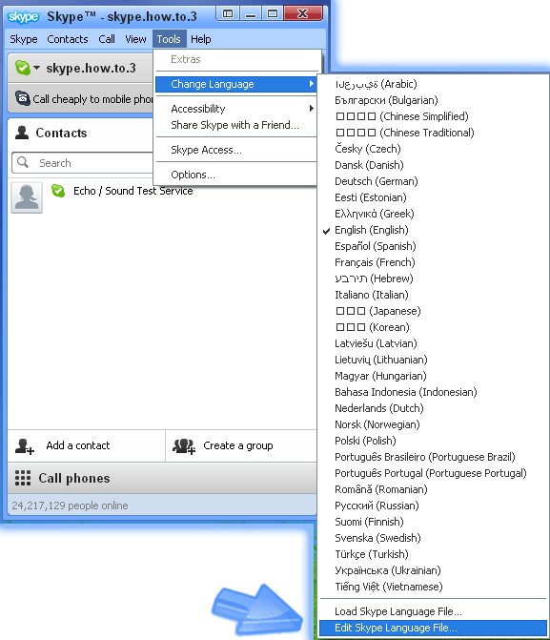Select Русский (Russian) language

pyautogui.click(x=377, y=506)
